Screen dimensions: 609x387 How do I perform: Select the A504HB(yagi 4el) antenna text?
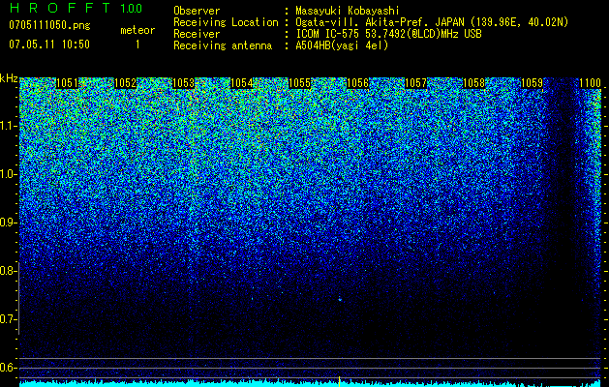click(x=342, y=45)
